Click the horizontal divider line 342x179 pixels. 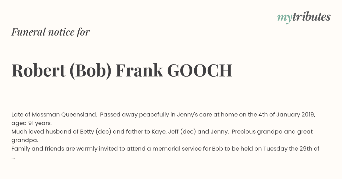[x=171, y=101]
